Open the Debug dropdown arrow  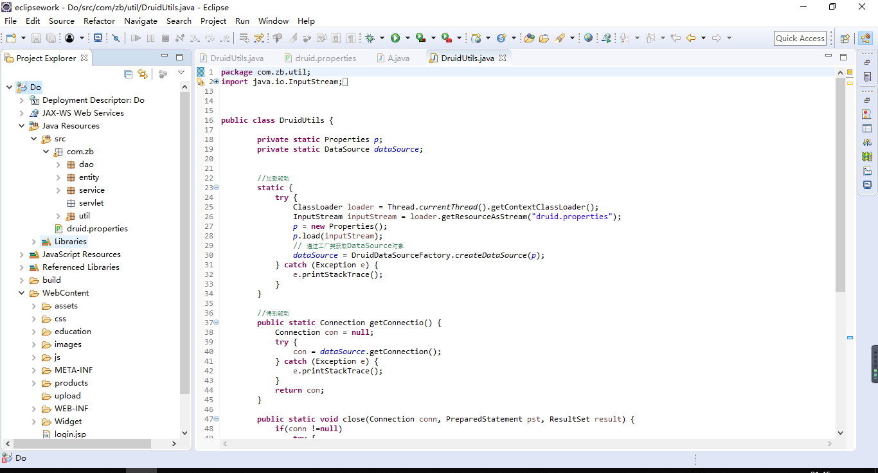point(382,38)
